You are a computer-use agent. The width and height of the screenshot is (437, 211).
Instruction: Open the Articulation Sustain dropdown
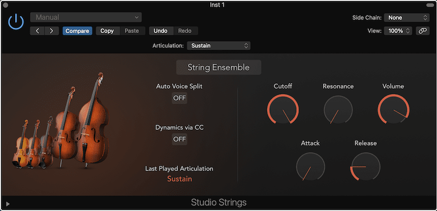click(218, 46)
